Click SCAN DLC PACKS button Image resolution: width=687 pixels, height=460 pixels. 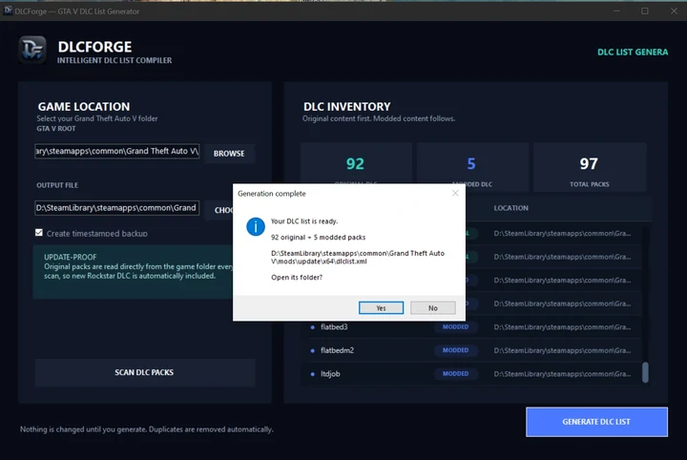[145, 372]
